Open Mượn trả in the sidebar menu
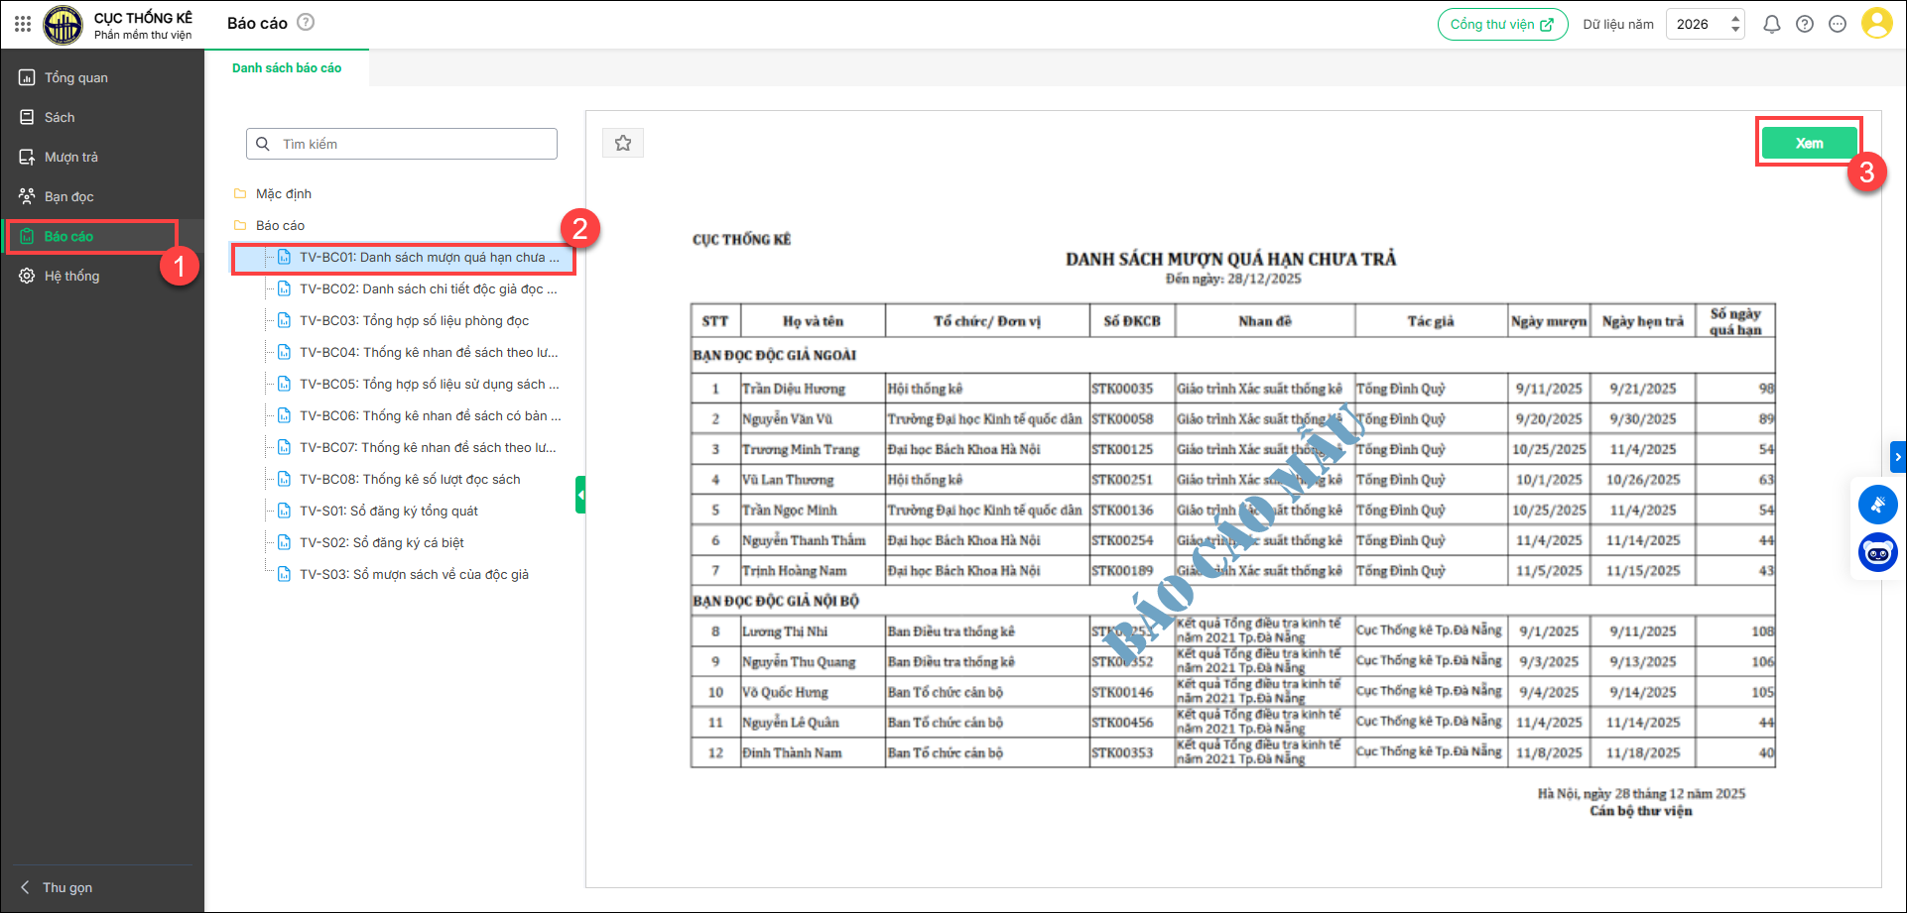The width and height of the screenshot is (1907, 913). pyautogui.click(x=70, y=157)
